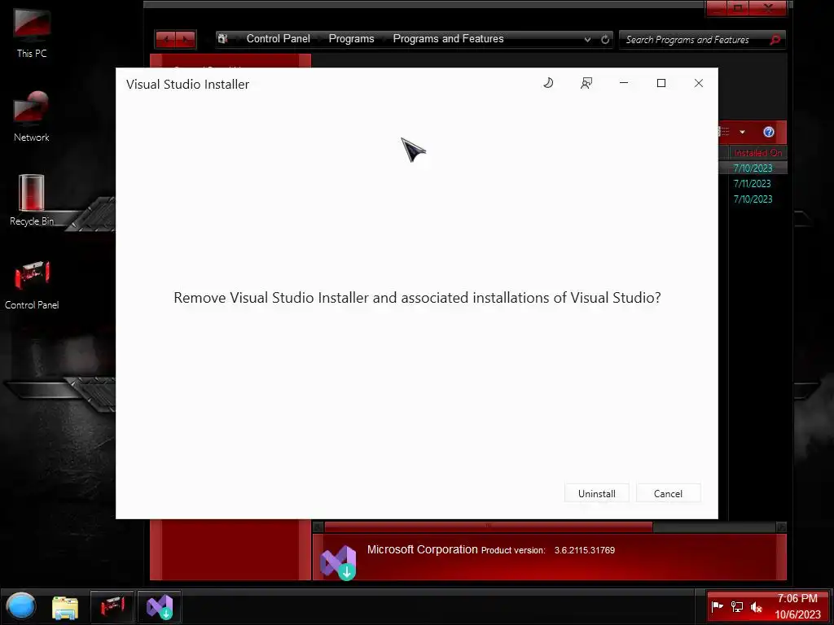Go back in Control Panel window
Viewport: 834px width, 625px height.
click(x=166, y=39)
